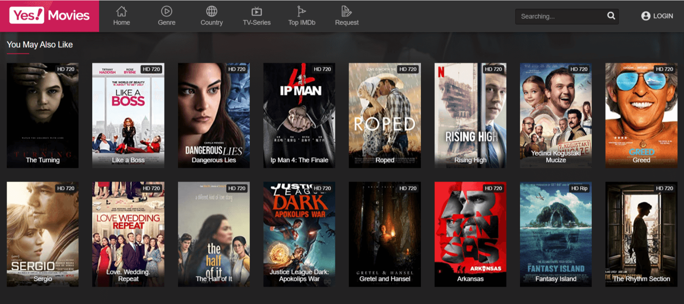Click the TV-Series television icon
Screen dimensions: 684x304
coord(256,11)
